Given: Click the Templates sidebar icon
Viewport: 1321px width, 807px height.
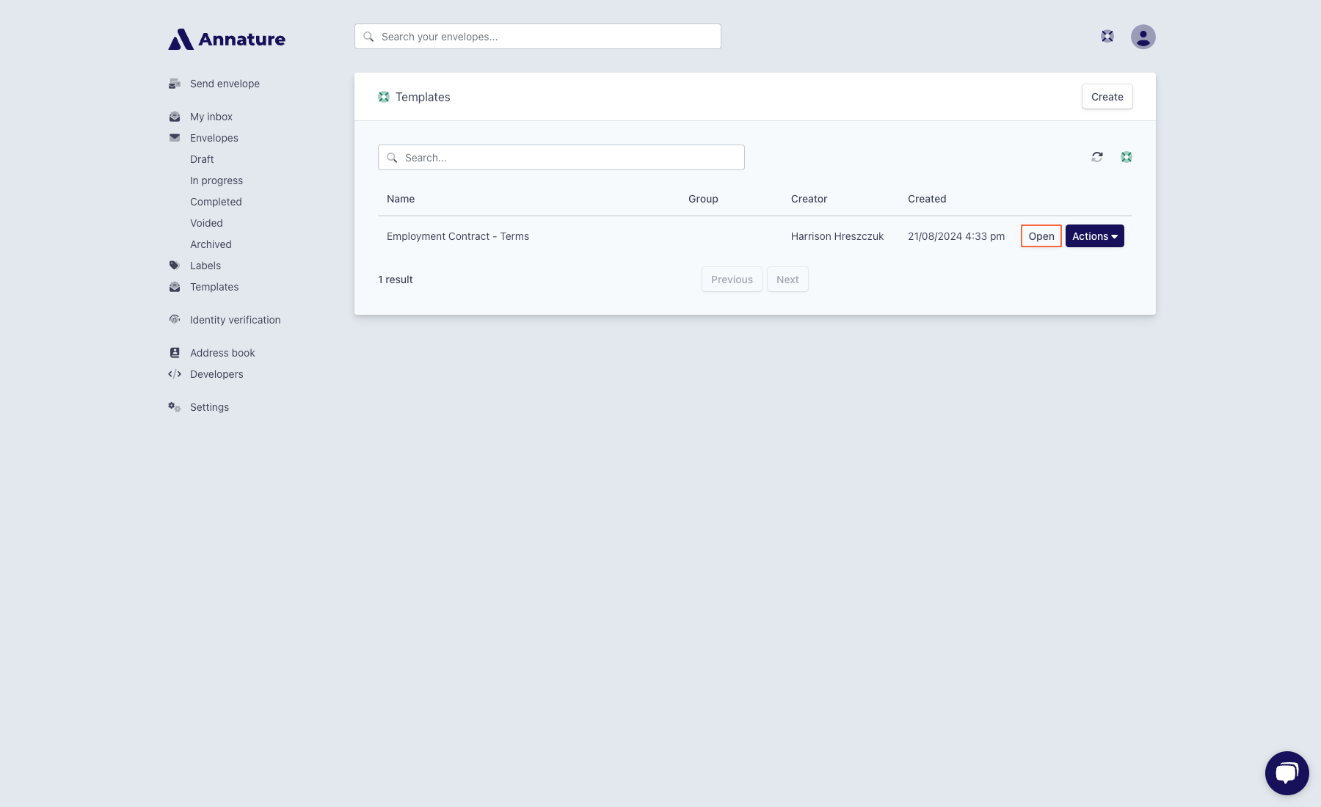Looking at the screenshot, I should [175, 287].
